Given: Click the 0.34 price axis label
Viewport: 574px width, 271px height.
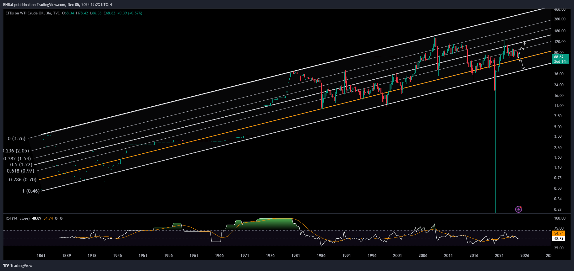Looking at the screenshot, I should (558, 199).
